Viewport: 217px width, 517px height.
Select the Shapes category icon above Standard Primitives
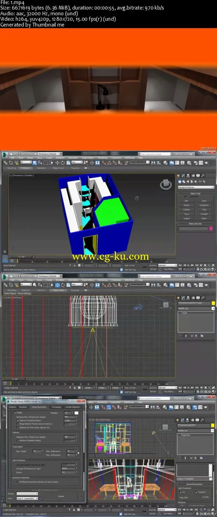(184, 182)
